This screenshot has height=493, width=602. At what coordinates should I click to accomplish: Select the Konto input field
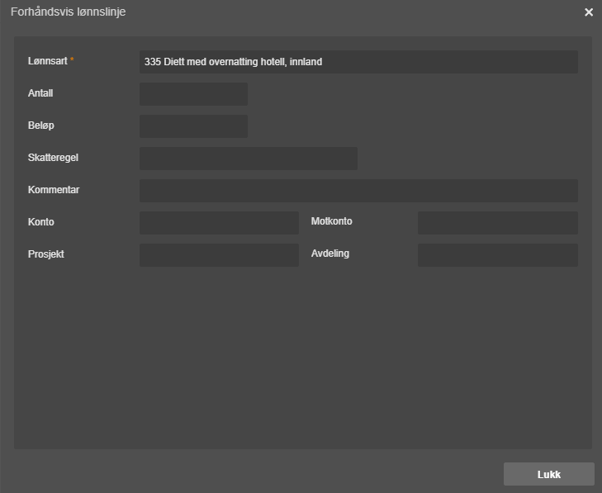[x=219, y=223]
